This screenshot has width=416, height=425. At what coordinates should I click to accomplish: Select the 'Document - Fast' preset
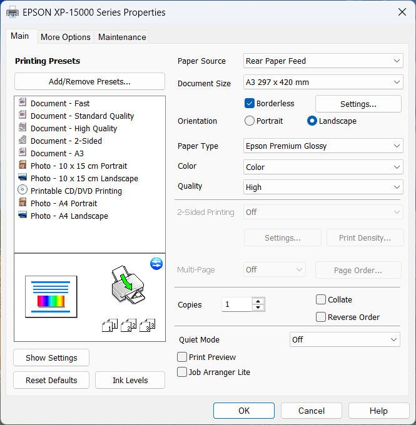(x=60, y=103)
